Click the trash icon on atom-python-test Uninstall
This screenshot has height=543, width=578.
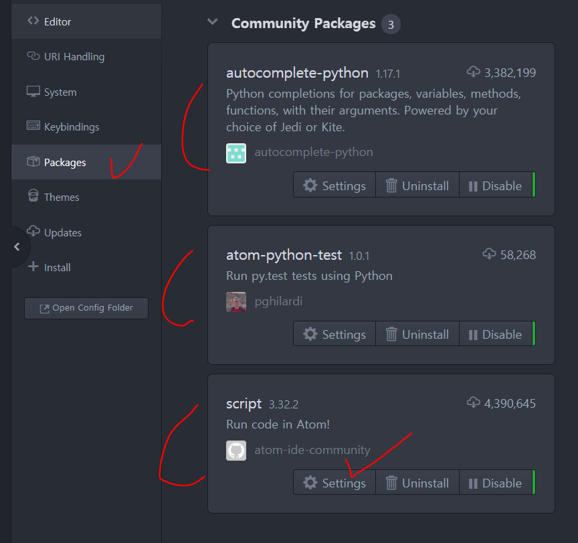point(391,334)
